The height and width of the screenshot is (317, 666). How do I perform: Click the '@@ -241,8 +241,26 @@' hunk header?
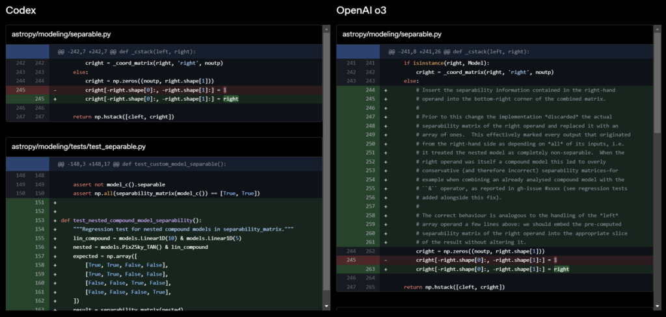494,52
